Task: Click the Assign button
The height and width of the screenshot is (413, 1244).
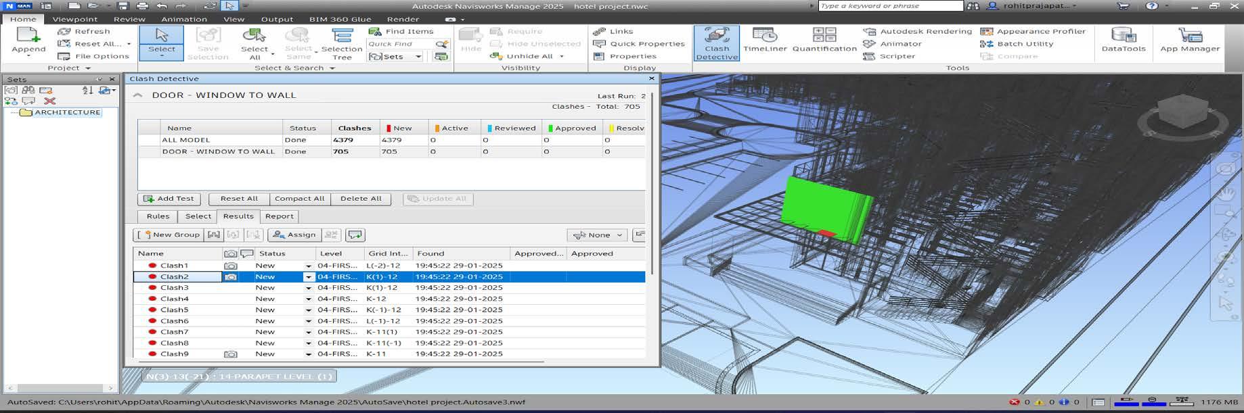Action: coord(294,235)
